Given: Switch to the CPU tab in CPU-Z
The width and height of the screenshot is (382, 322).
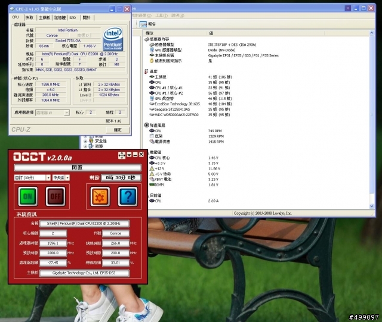Looking at the screenshot, I should click(16, 17).
